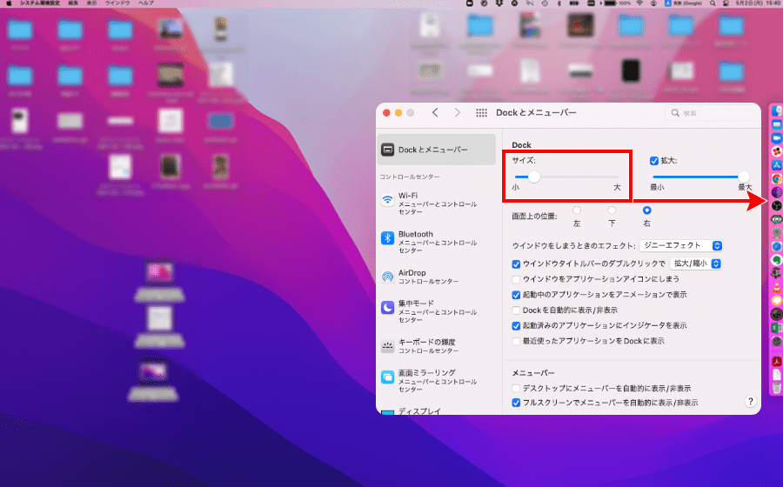This screenshot has width=783, height=487.
Task: Open 編集 menu in the menu bar
Action: pos(73,3)
